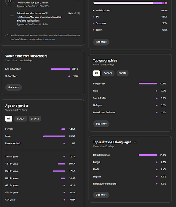176x207 pixels.
Task: Click the Mobile phone segment of device bar
Action: tap(123, 3)
